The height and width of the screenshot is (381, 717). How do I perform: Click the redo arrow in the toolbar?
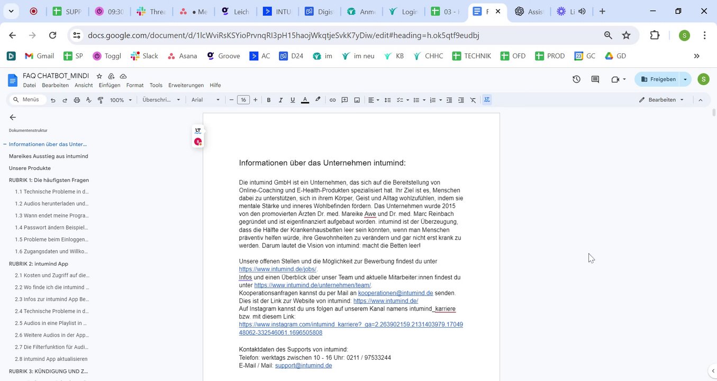(x=65, y=100)
